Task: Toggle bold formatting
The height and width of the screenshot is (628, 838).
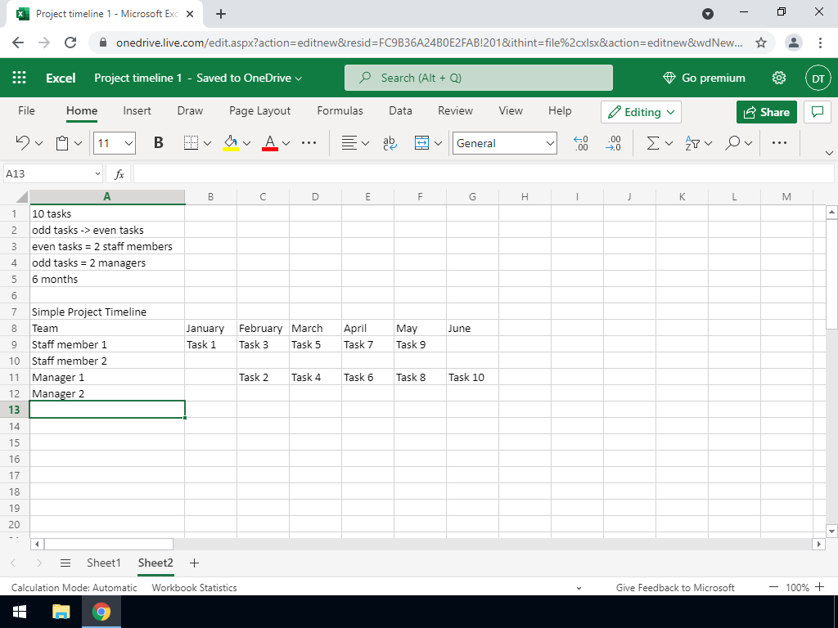Action: (x=159, y=143)
